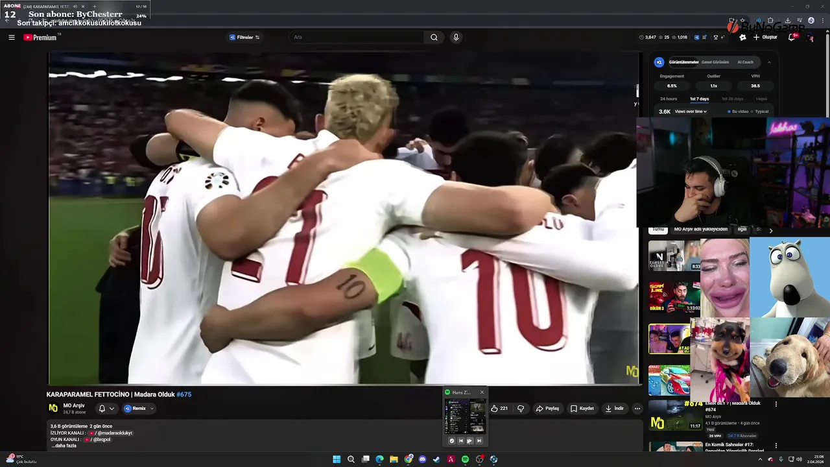
Task: Expand description with '...daha fazla'
Action: click(x=64, y=446)
